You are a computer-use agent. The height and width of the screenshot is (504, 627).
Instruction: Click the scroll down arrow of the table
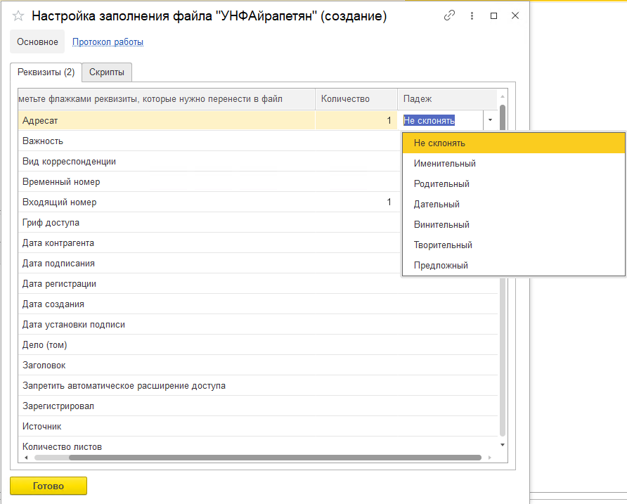(502, 445)
